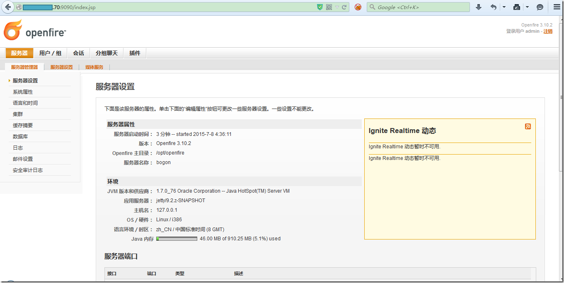
Task: Select the 服务器 main tab
Action: pyautogui.click(x=19, y=53)
